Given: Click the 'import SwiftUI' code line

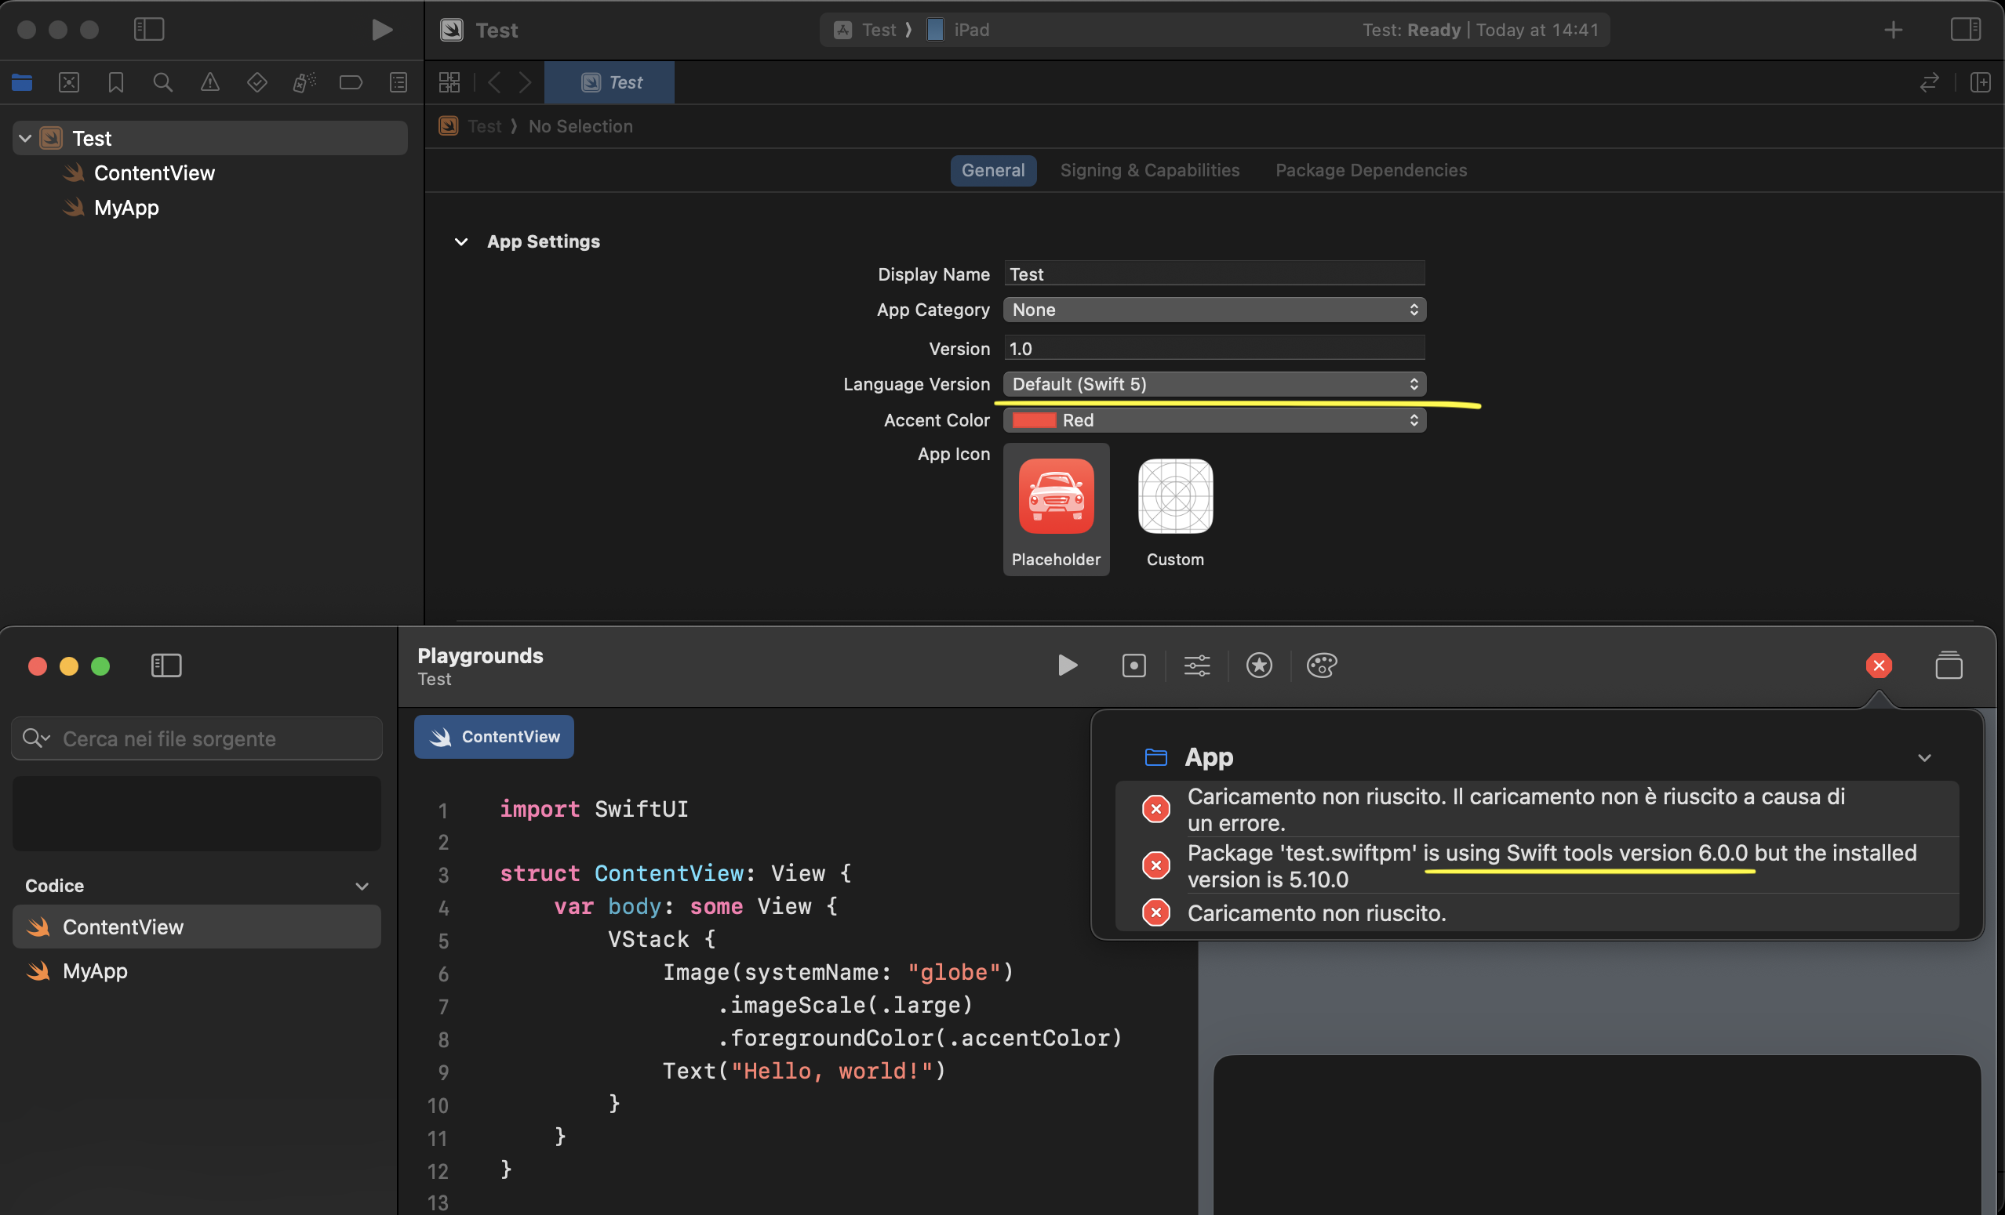Looking at the screenshot, I should [x=594, y=809].
